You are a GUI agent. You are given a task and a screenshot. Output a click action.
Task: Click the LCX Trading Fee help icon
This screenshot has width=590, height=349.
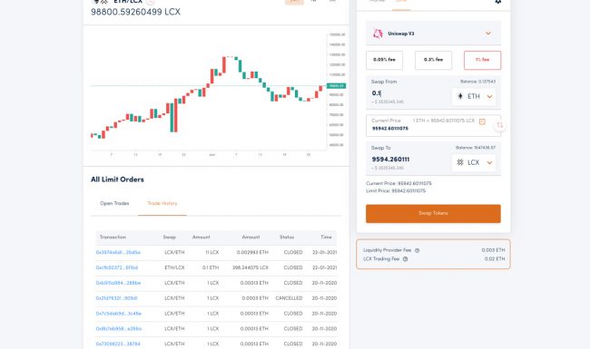click(x=405, y=259)
